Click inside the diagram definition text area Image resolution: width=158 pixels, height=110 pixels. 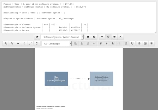[79, 17]
